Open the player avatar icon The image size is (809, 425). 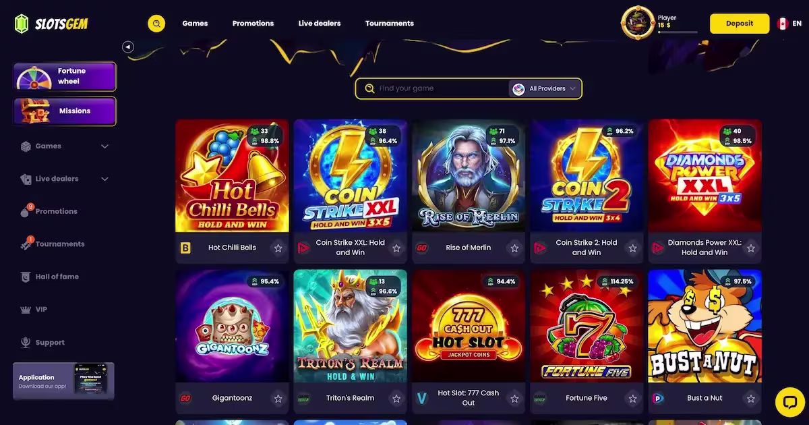pos(638,24)
